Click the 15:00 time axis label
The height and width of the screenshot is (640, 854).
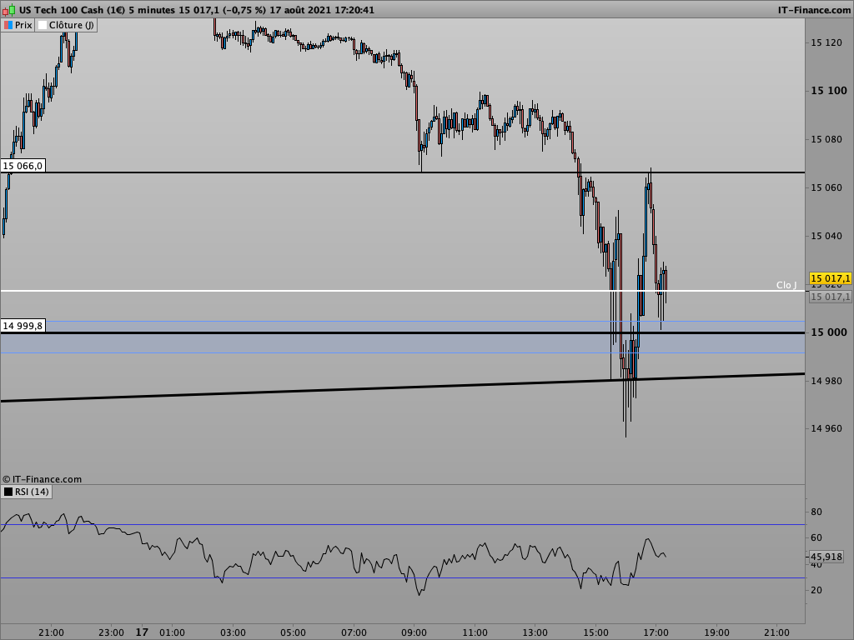595,632
